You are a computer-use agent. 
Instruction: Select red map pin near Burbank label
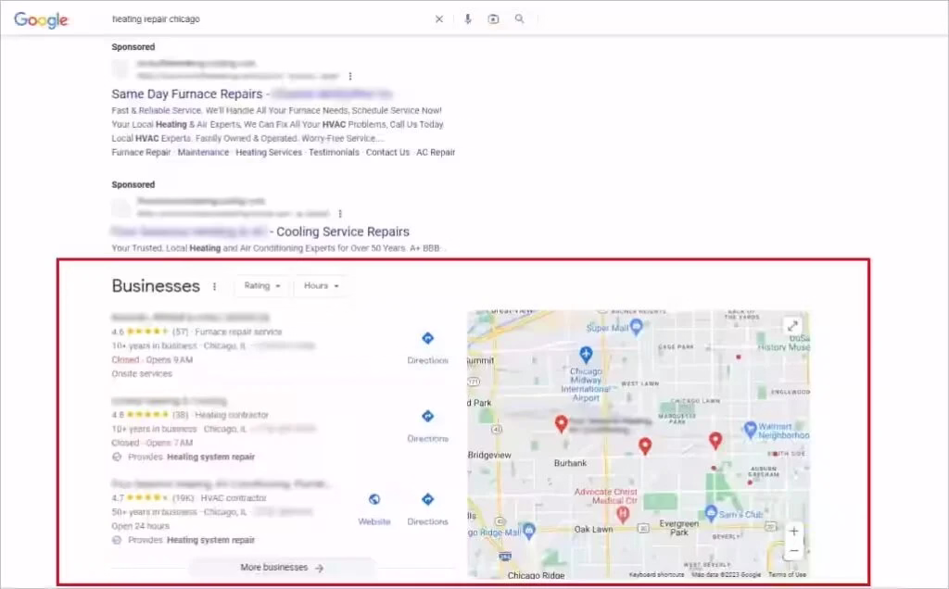561,423
